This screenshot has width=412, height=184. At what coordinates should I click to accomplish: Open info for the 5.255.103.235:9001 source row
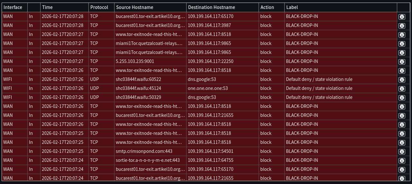401,62
